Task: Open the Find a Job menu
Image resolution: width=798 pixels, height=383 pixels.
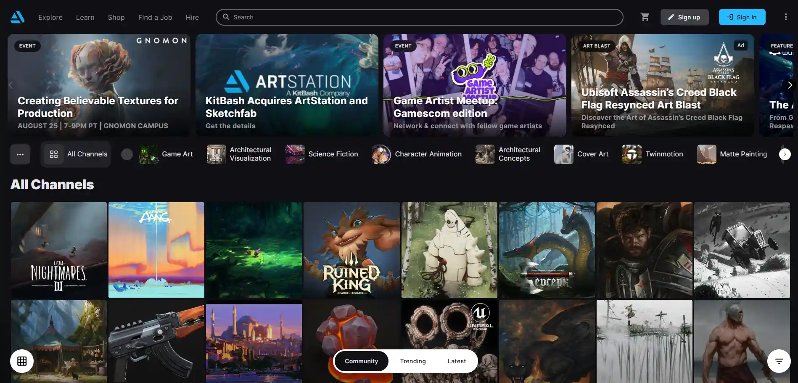Action: pyautogui.click(x=155, y=17)
